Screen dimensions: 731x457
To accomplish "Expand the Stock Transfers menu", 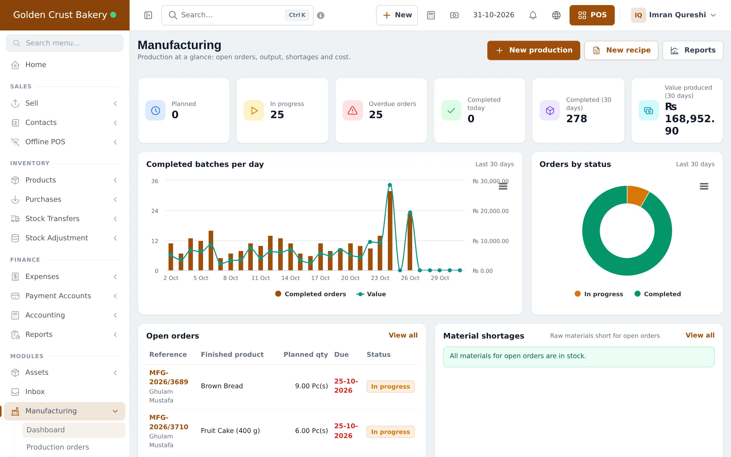I will tap(64, 219).
